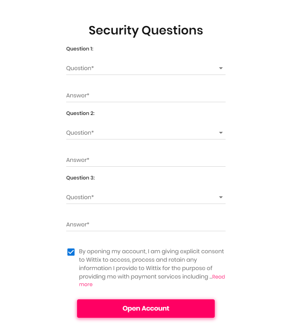This screenshot has width=291, height=331.
Task: Click the "Question*" placeholder text in Question 1
Action: click(80, 69)
